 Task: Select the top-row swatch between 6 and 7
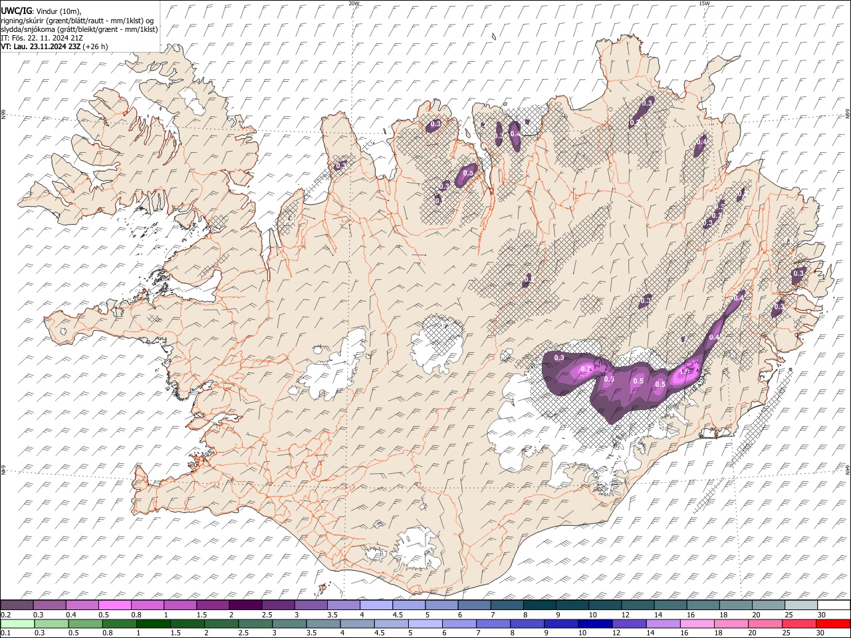point(474,605)
